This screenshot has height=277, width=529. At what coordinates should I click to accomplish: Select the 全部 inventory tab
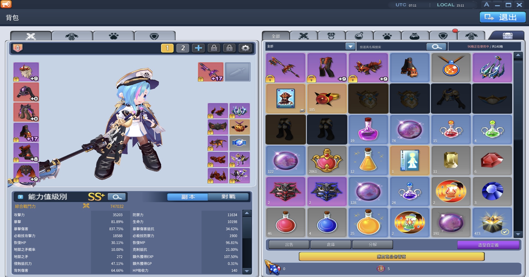click(276, 36)
